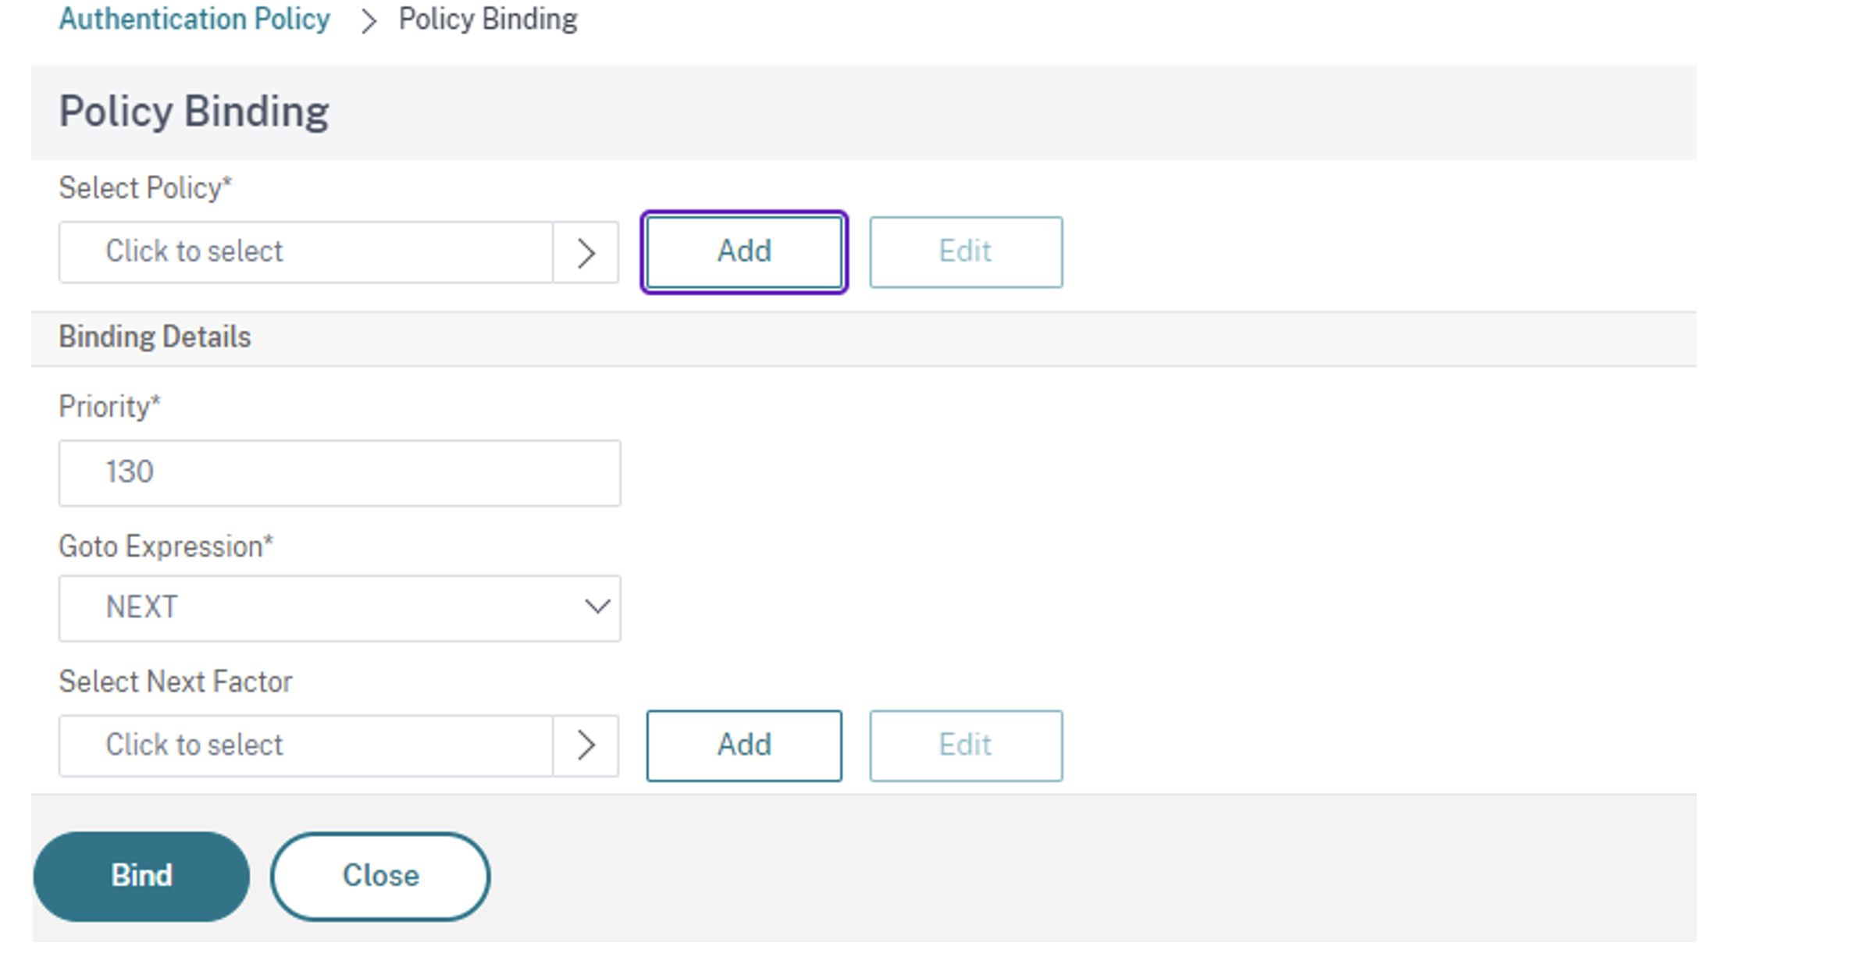1852x957 pixels.
Task: Click the Policy Binding page title
Action: 194,112
